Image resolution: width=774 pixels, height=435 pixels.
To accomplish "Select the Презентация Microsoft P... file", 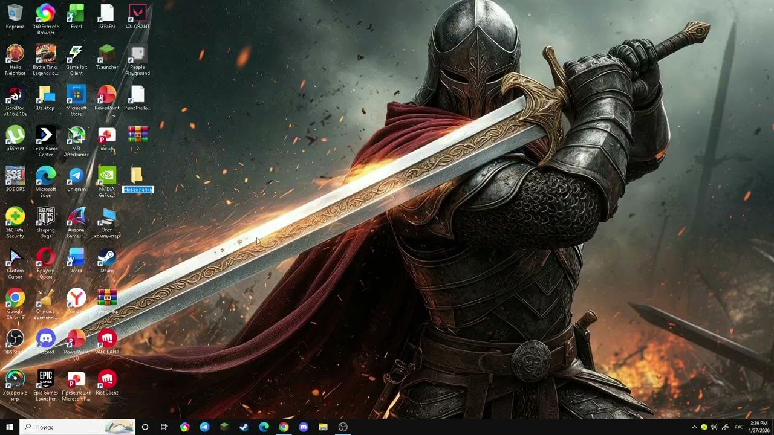I will 76,379.
